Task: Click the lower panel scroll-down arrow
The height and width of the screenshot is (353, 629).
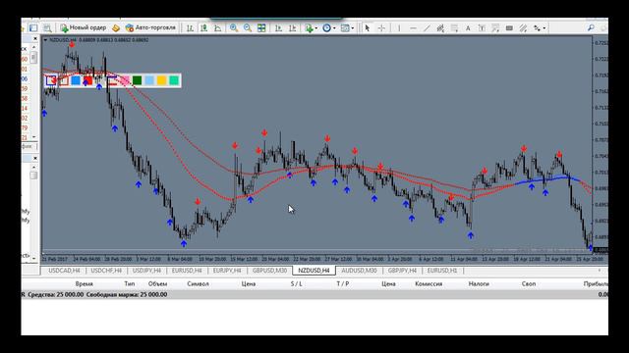Action: [33, 258]
